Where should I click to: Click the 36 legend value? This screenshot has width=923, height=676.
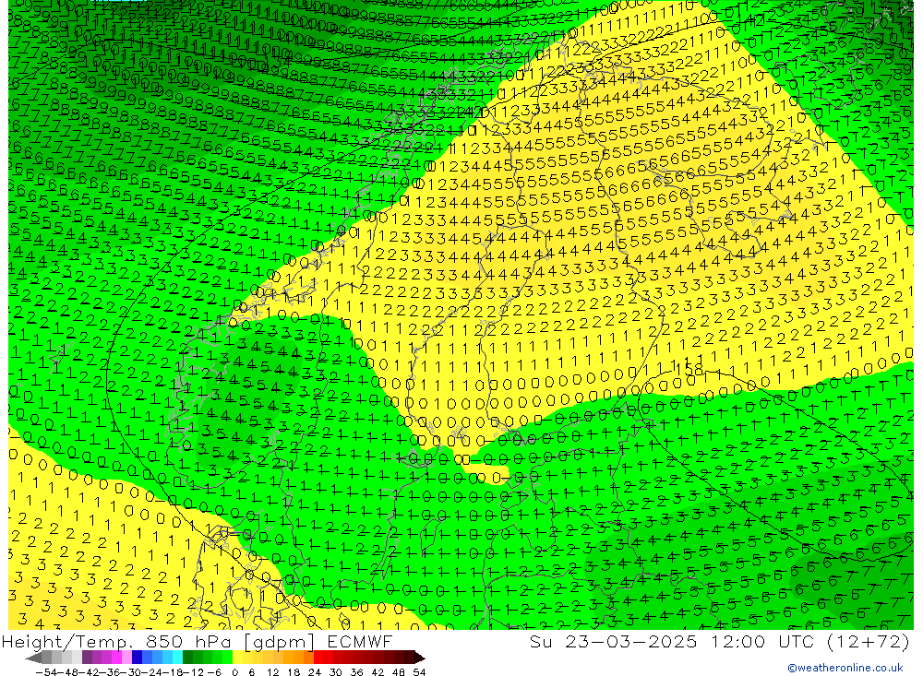pos(356,672)
